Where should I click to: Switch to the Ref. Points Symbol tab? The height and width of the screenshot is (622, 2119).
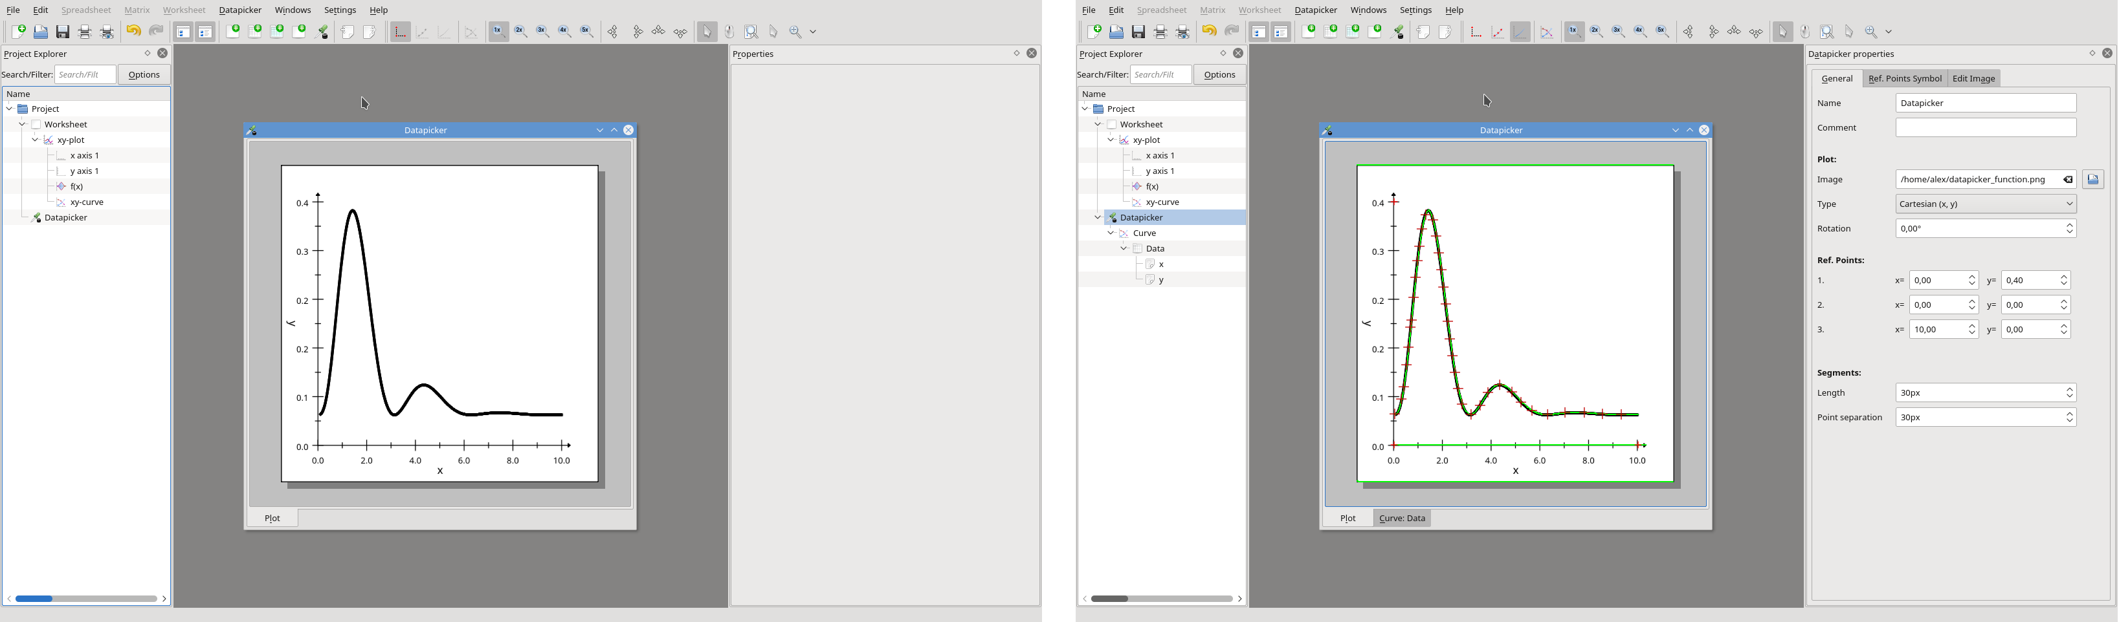click(1904, 79)
